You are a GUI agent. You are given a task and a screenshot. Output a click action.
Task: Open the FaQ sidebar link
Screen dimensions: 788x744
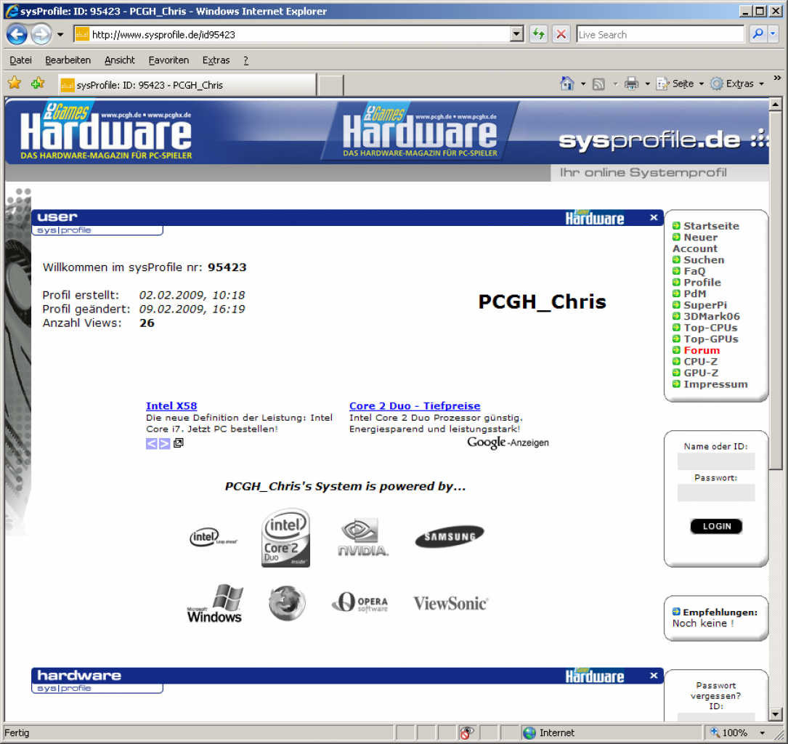[694, 271]
